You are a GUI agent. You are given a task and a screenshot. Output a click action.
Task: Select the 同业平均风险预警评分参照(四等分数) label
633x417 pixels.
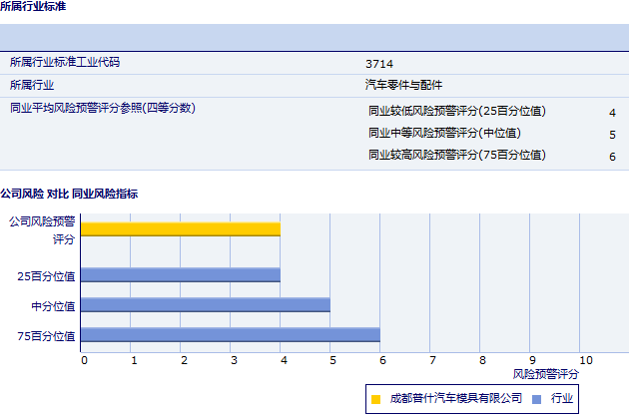(x=102, y=108)
